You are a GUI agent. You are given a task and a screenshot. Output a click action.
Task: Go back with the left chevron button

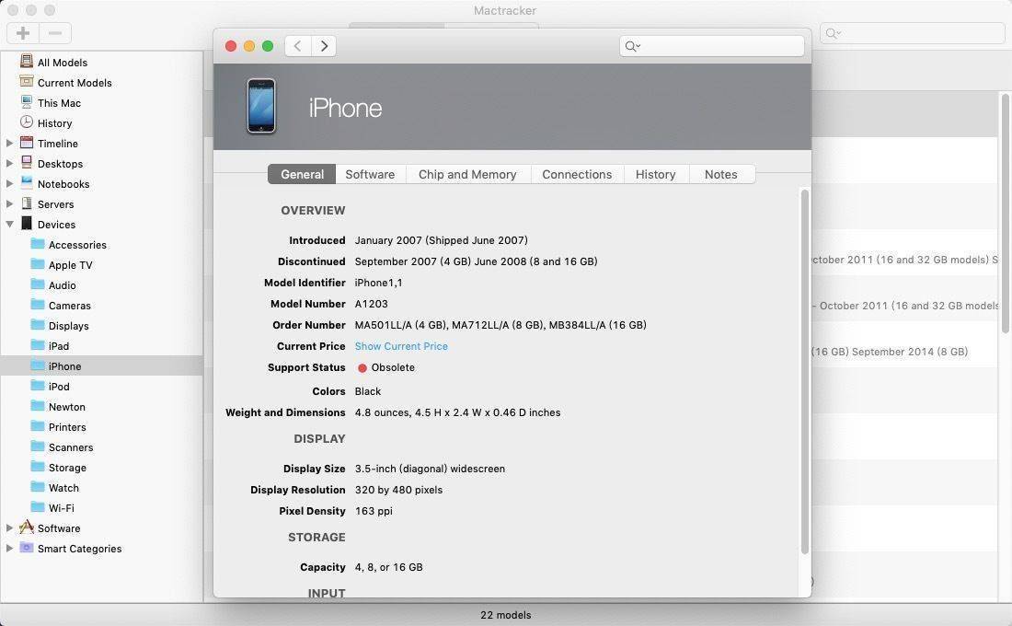pos(297,46)
